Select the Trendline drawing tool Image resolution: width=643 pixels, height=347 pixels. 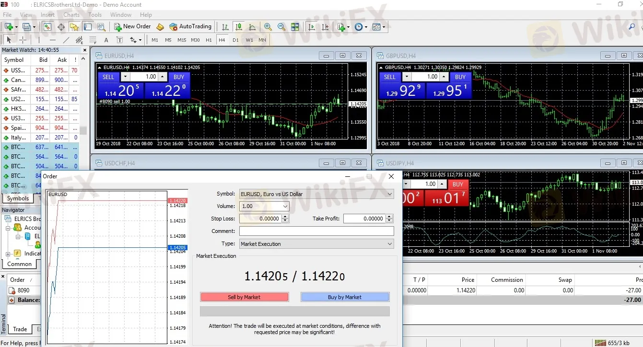pyautogui.click(x=66, y=40)
